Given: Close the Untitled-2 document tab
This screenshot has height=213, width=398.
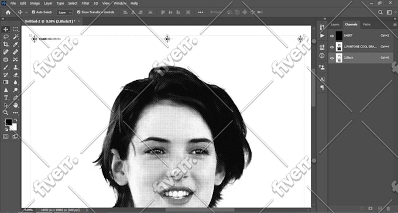Looking at the screenshot, I should tap(78, 21).
